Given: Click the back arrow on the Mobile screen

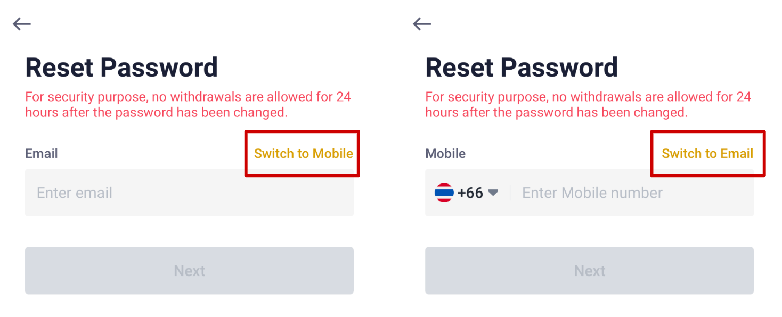Looking at the screenshot, I should (422, 24).
